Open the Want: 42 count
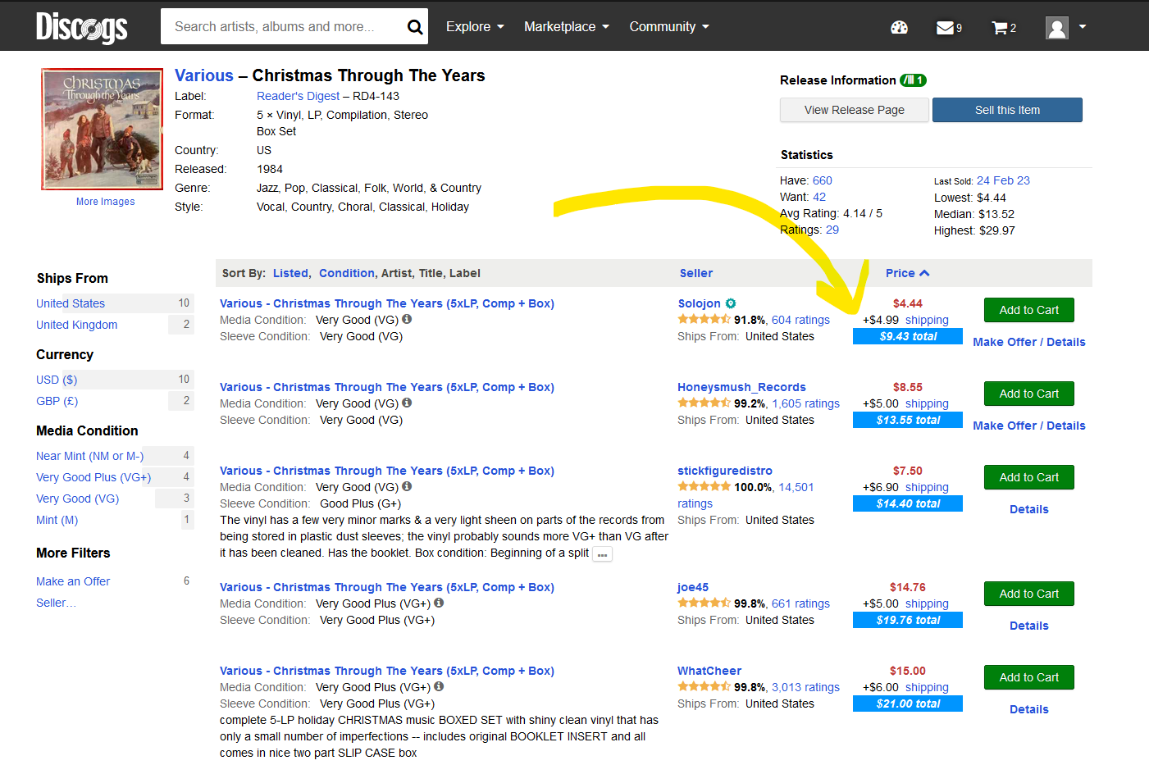1149x765 pixels. click(x=818, y=197)
